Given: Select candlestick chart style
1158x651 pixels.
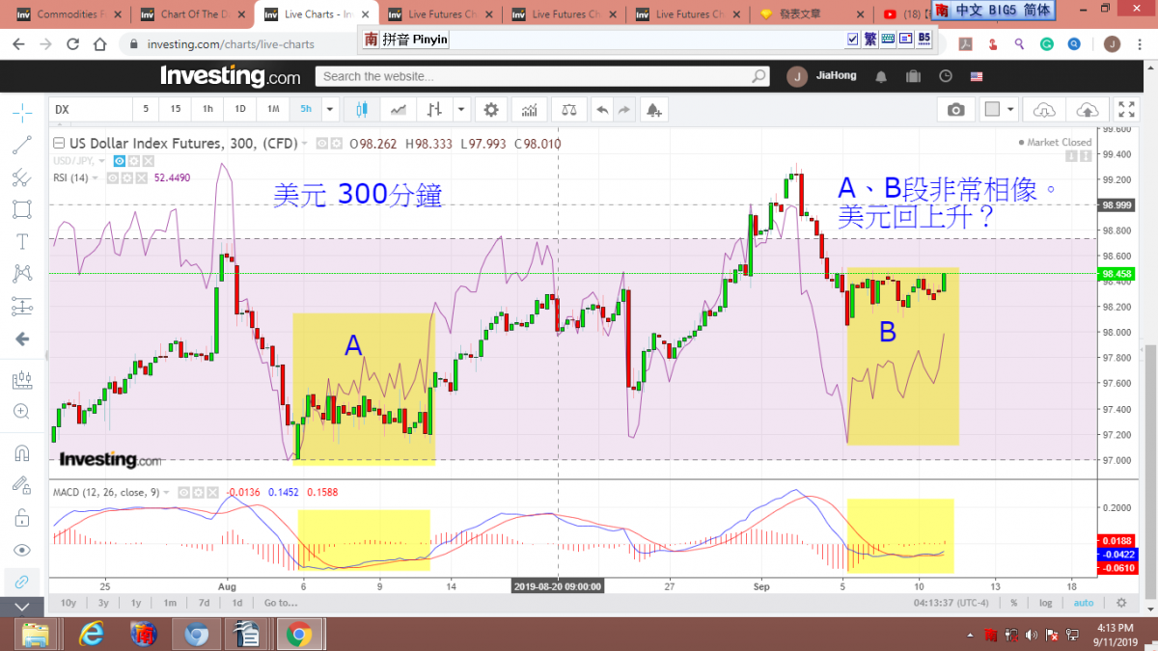Looking at the screenshot, I should coord(363,110).
